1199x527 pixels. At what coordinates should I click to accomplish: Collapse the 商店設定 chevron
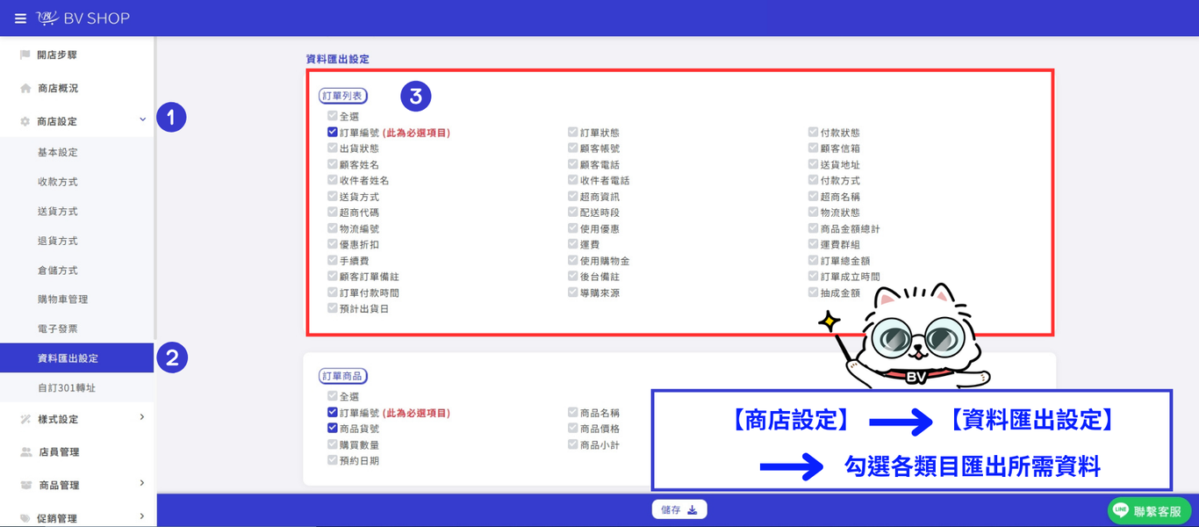point(142,119)
